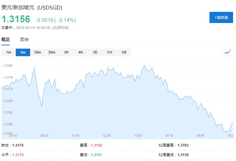Set chart interval to 1H
Viewport: 236px width, 161px height.
[66, 52]
